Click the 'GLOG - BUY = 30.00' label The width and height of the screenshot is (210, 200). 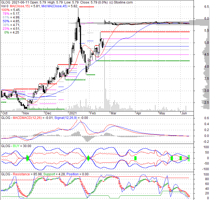click(x=16, y=146)
